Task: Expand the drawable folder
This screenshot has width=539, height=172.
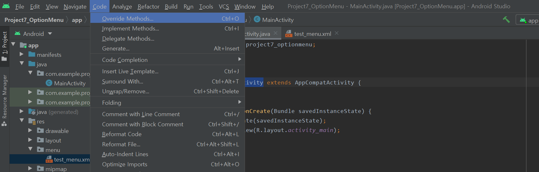Action: (30, 130)
